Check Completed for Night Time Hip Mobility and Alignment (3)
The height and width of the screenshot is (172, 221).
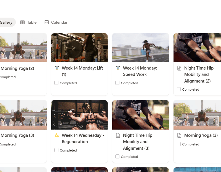117,156
